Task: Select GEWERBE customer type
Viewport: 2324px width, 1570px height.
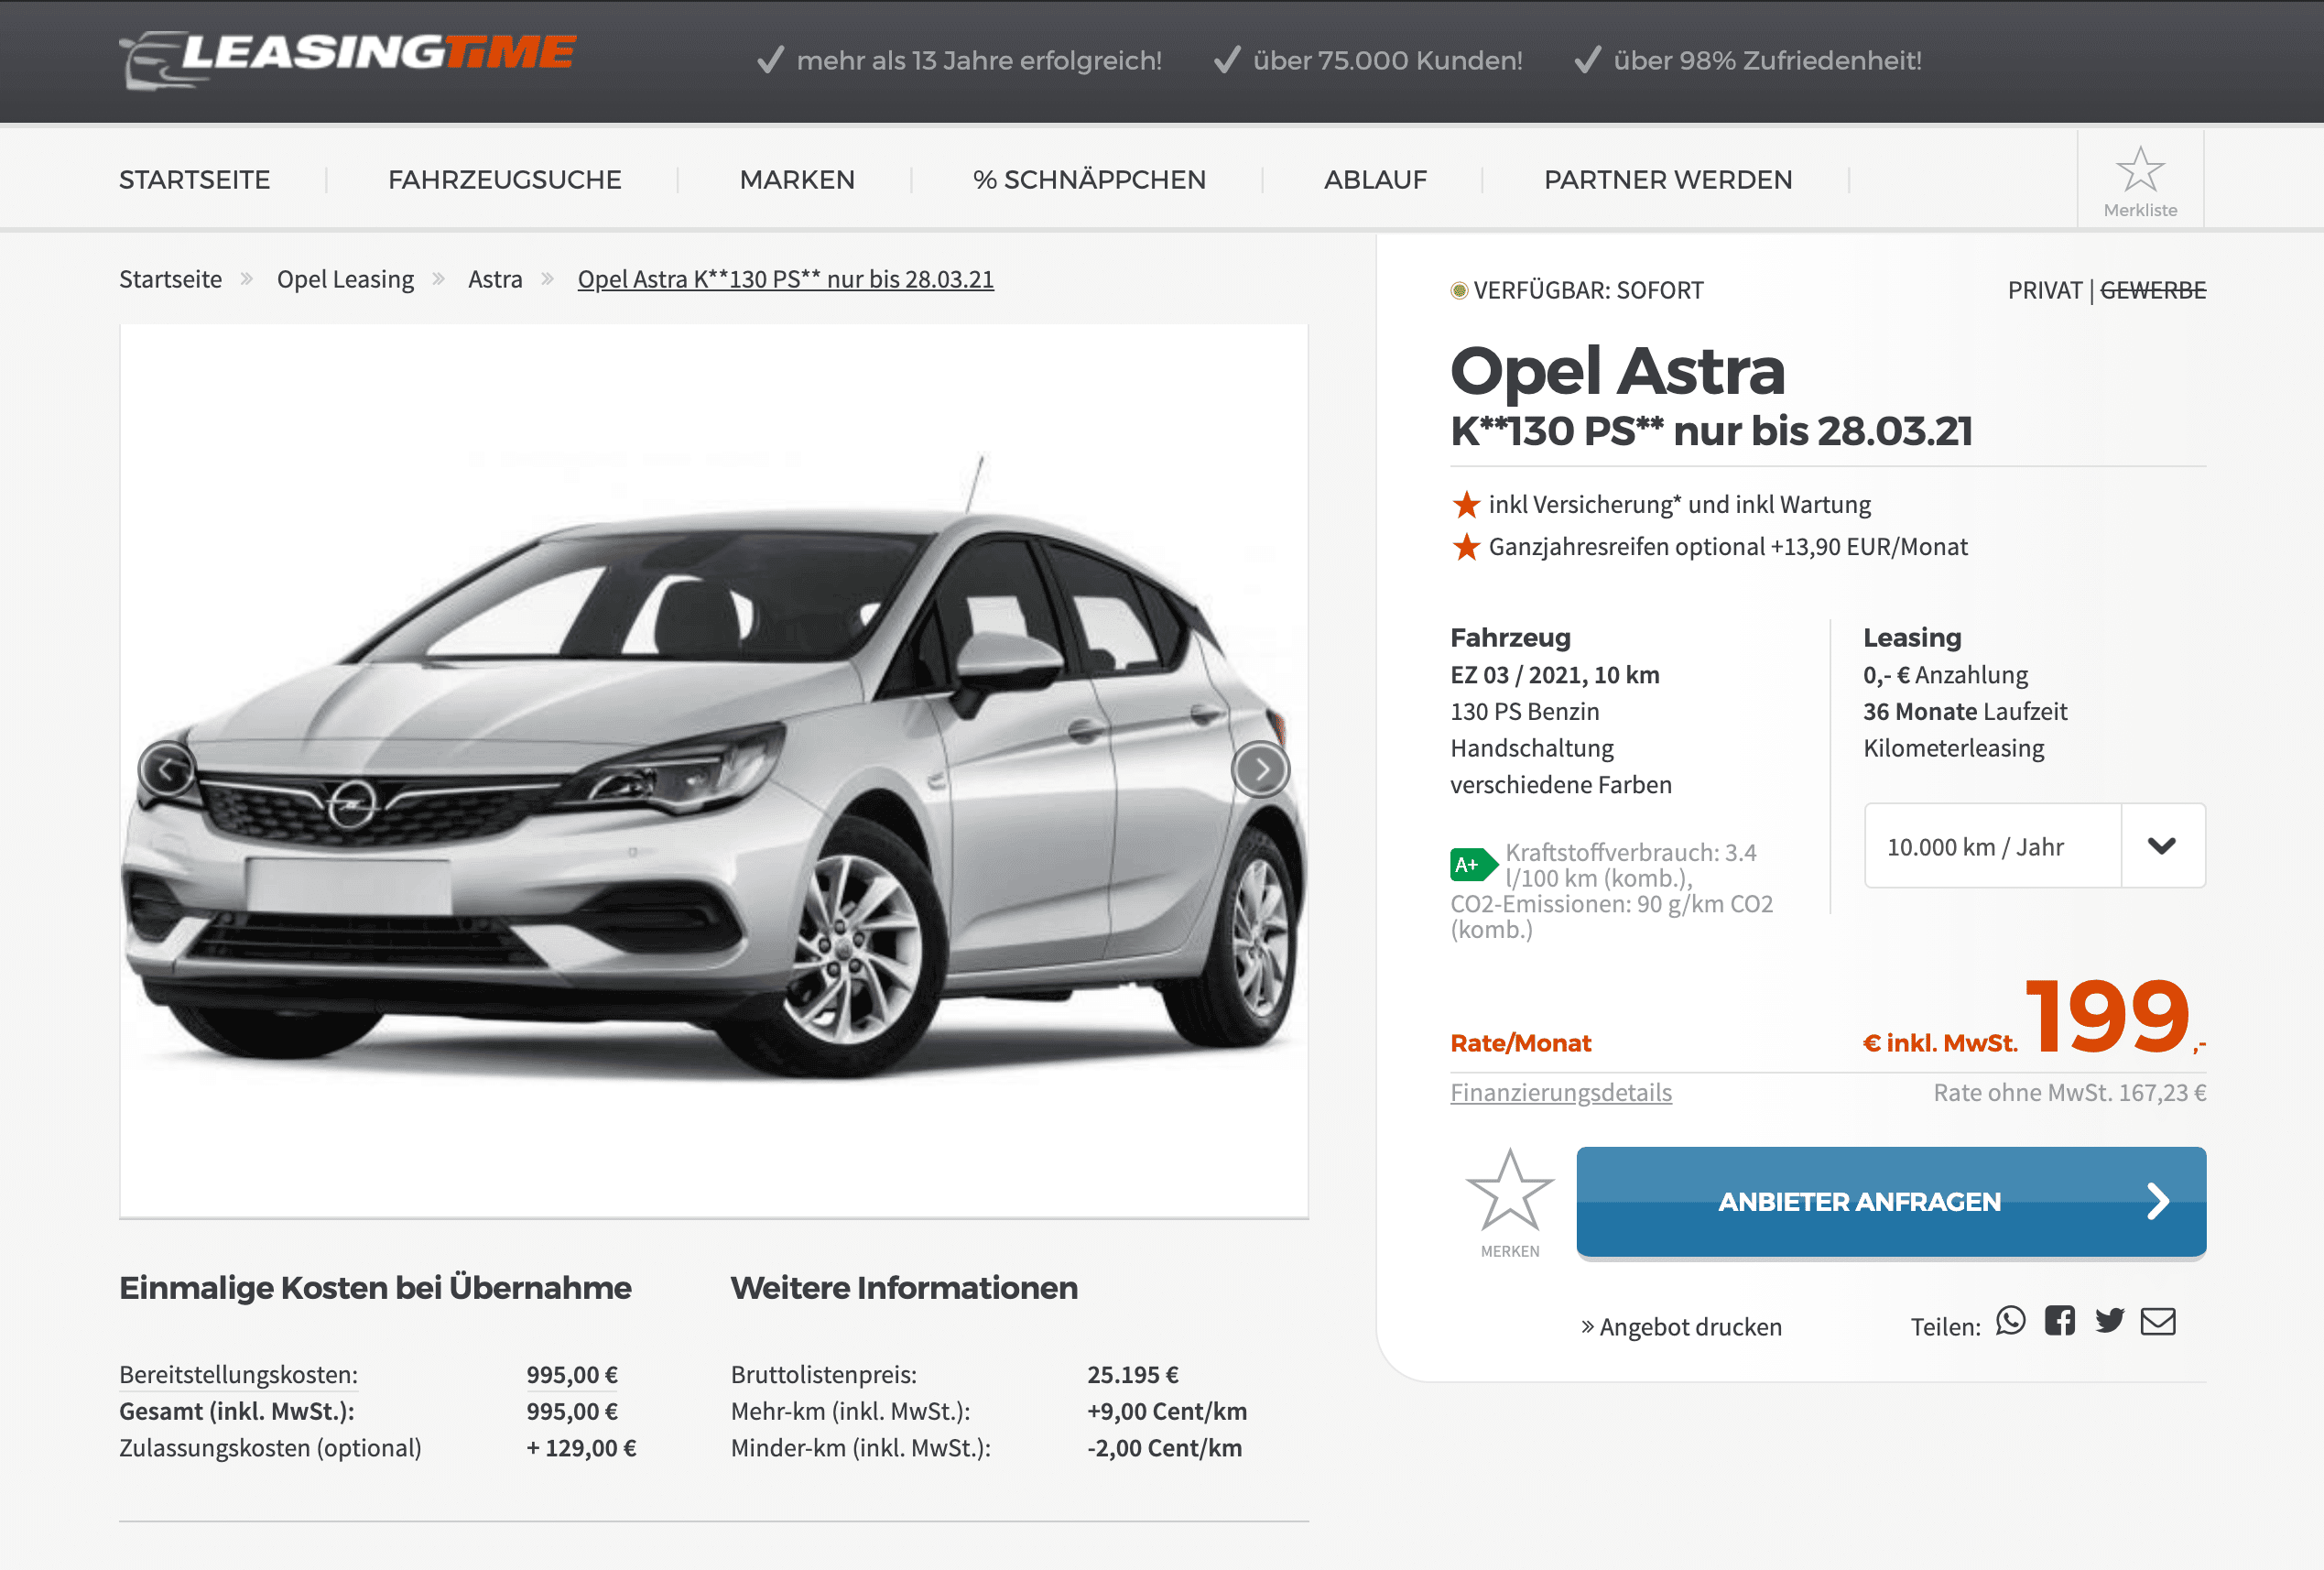Action: (x=2153, y=290)
